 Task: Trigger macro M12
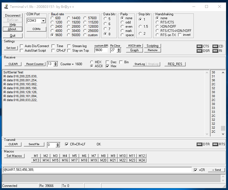tap(142, 156)
